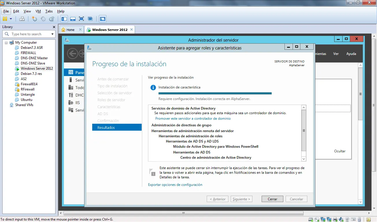Select DNS-DMZ Master in the library
This screenshot has height=222, width=377.
click(x=34, y=58)
